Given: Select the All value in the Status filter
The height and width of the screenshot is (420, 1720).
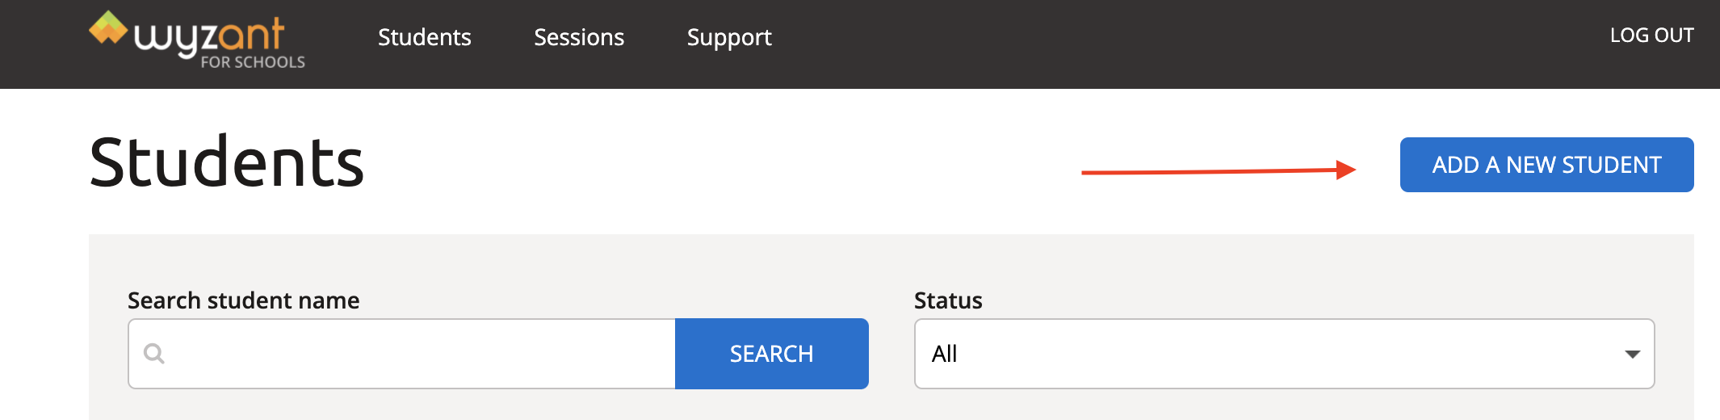Looking at the screenshot, I should pyautogui.click(x=944, y=354).
